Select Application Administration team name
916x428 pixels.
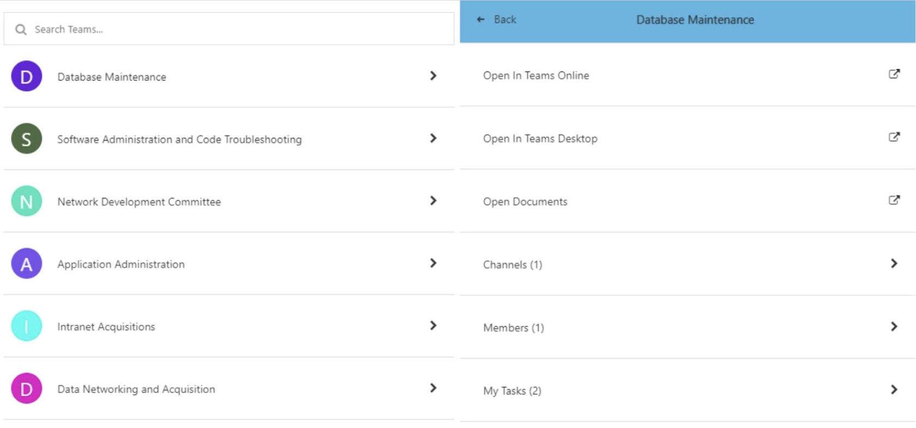[x=121, y=264]
